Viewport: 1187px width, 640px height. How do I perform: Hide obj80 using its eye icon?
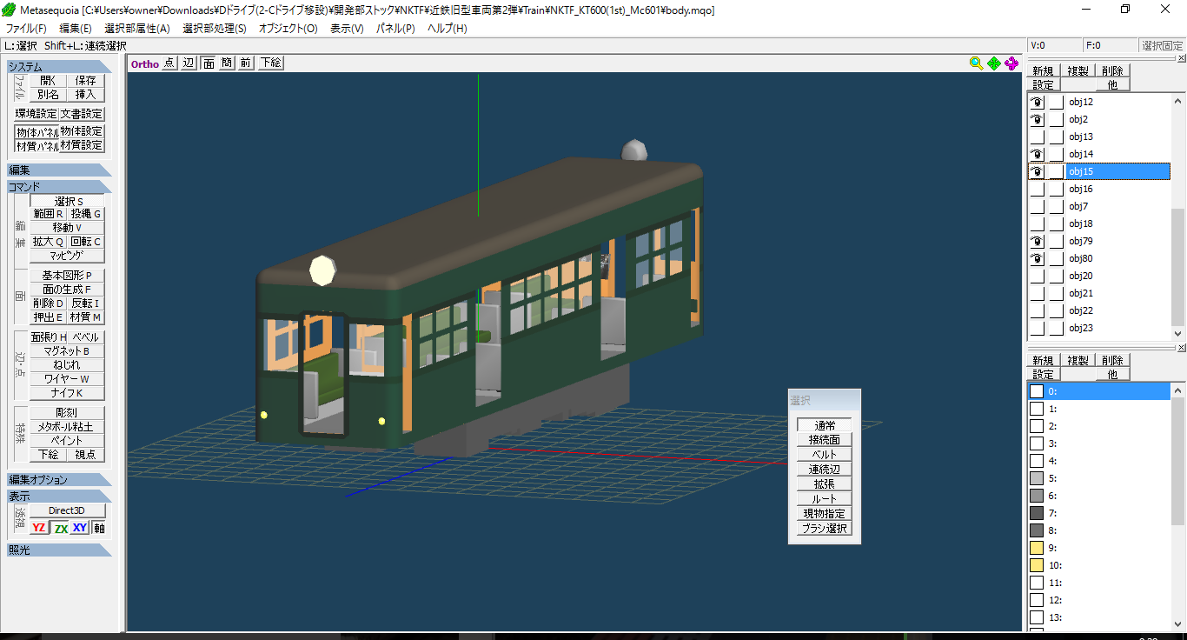point(1038,258)
